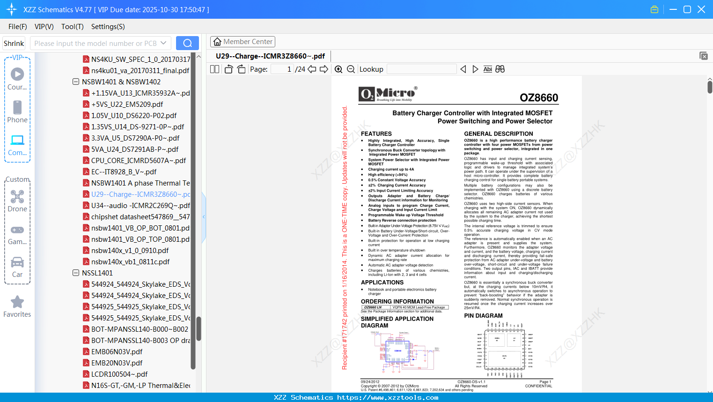This screenshot has height=402, width=713.
Task: Open the Car category in the sidebar
Action: click(x=17, y=267)
